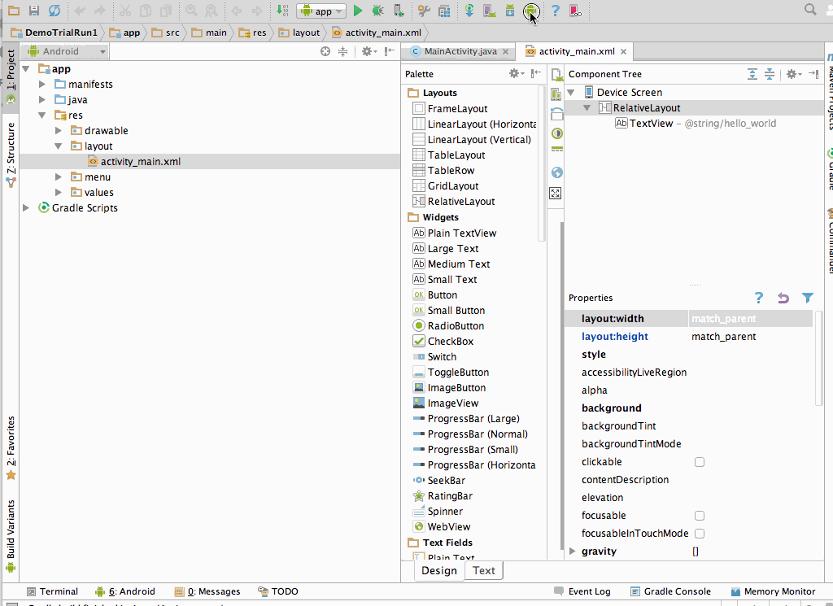833x606 pixels.
Task: Select activity_main.xml in project tree
Action: coord(140,161)
